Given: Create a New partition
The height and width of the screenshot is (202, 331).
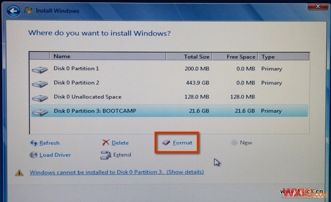Looking at the screenshot, I should click(246, 143).
